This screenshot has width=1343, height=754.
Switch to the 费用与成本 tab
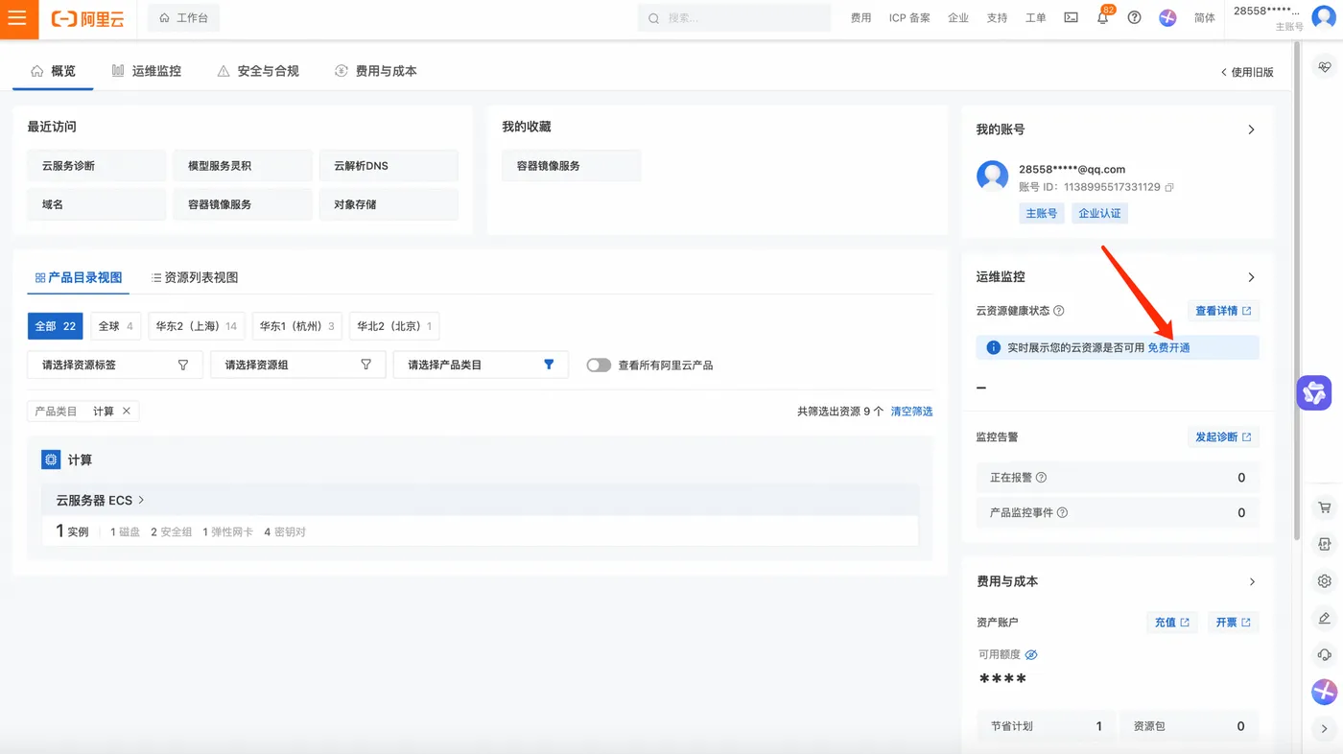tap(375, 71)
